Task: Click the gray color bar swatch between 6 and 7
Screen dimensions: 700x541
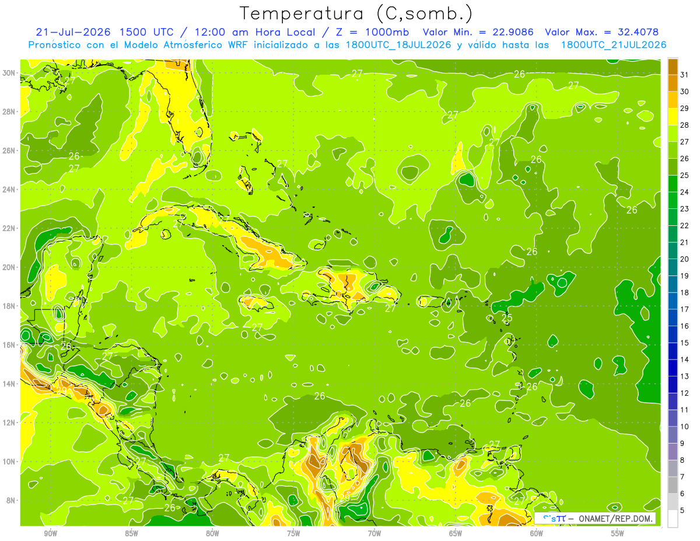Action: [673, 485]
